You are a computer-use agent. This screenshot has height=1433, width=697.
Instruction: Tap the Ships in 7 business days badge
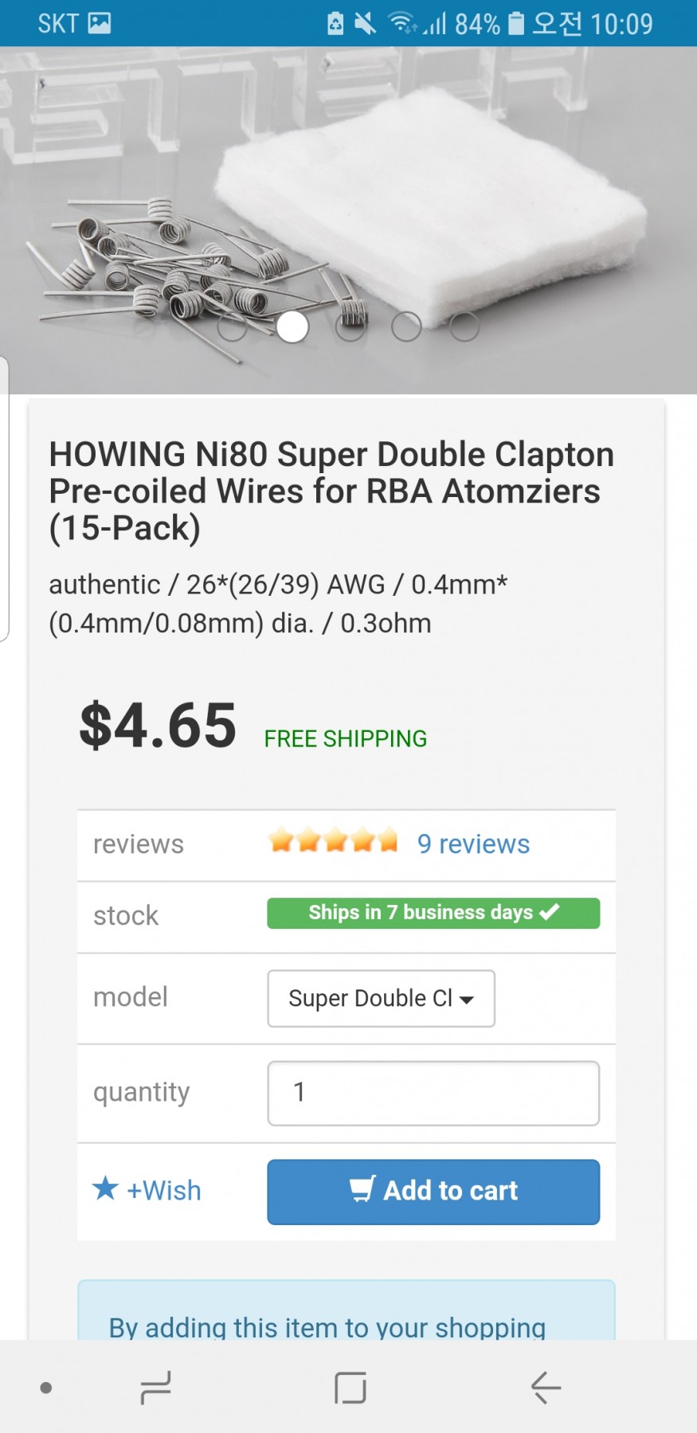pyautogui.click(x=433, y=913)
